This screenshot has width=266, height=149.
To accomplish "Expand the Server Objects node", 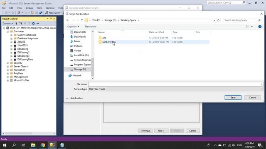I will (7, 66).
